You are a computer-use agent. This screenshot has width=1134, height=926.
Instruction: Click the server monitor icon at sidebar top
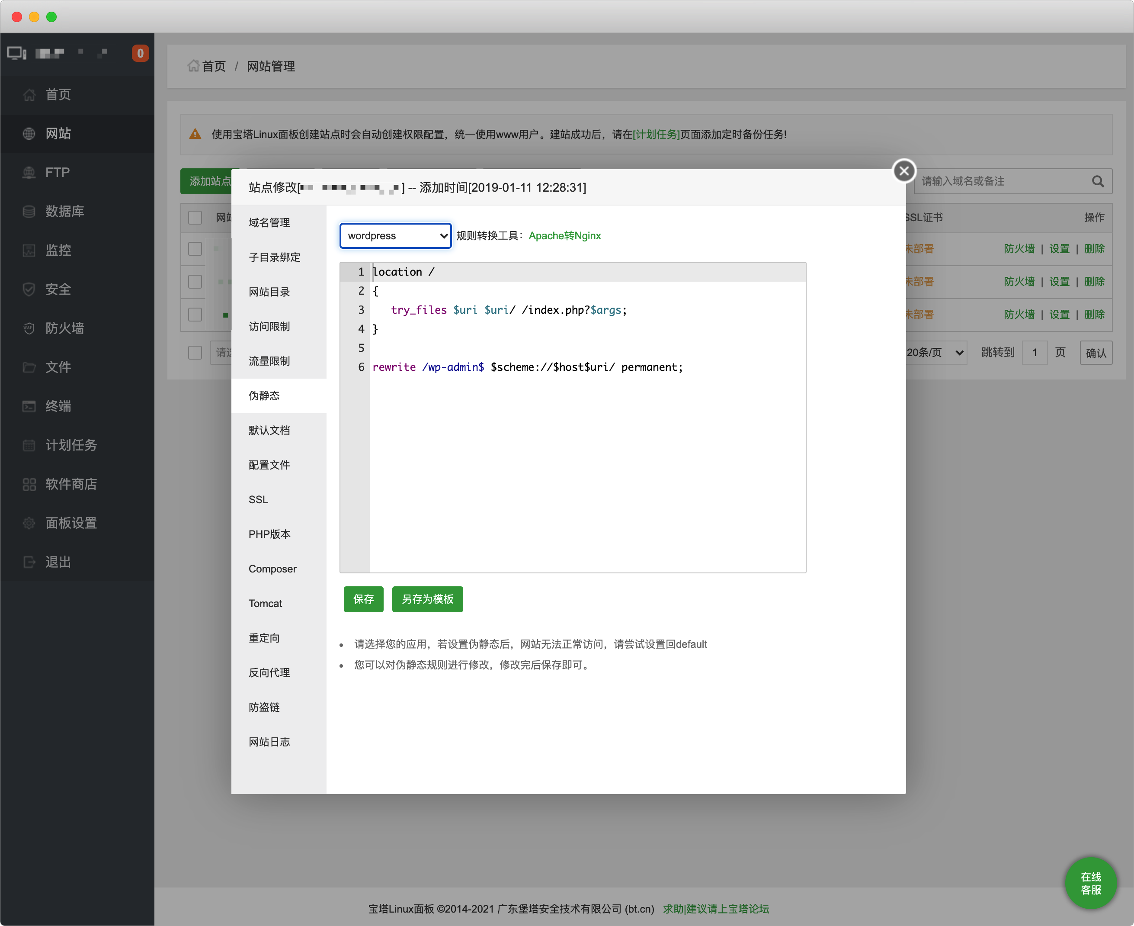(x=16, y=53)
